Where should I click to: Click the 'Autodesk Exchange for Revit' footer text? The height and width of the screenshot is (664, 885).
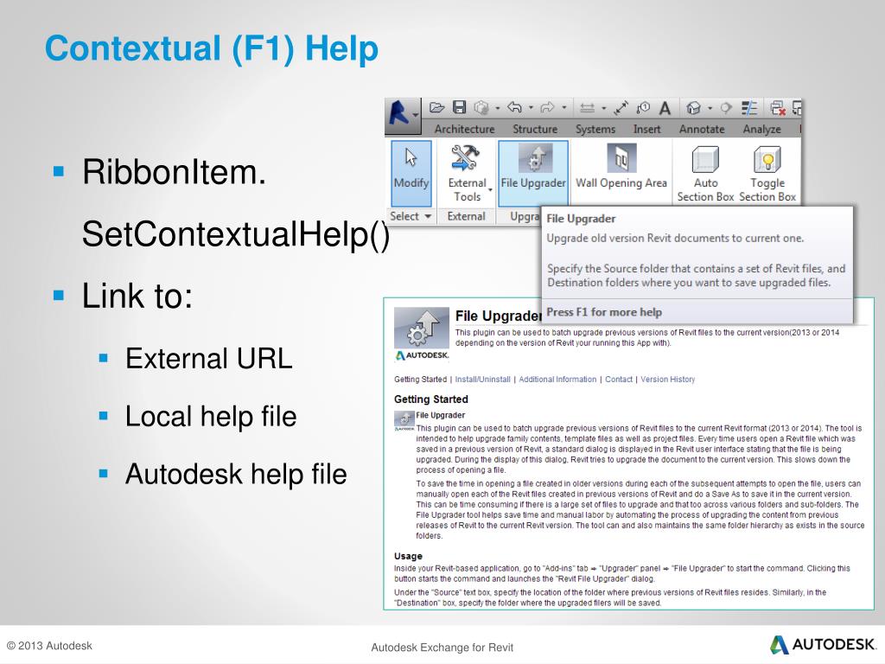pos(442,648)
